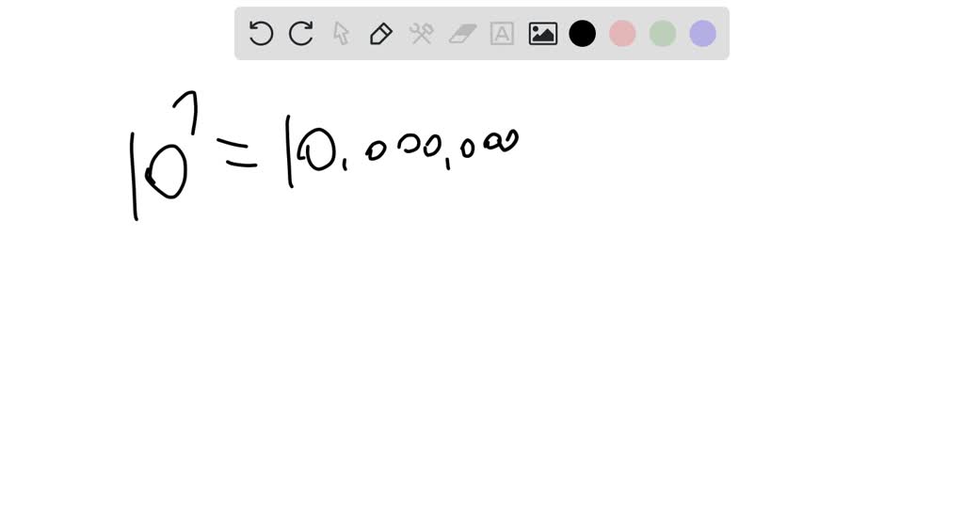Click the last group of zeros
Screen dimensions: 964x519
[x=490, y=144]
